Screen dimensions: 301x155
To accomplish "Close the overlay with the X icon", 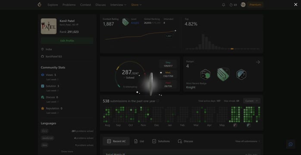I will tap(296, 4).
